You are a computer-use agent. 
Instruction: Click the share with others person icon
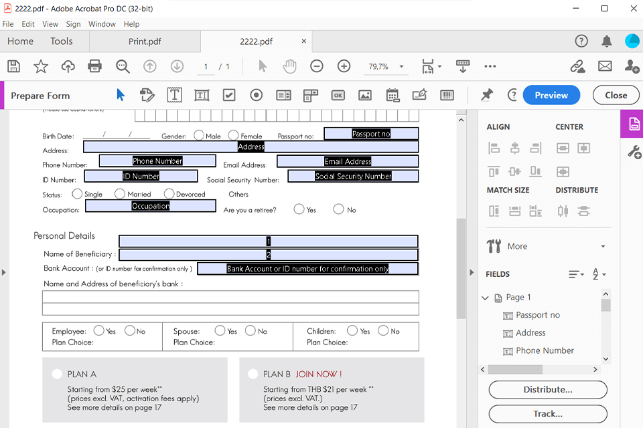(632, 66)
